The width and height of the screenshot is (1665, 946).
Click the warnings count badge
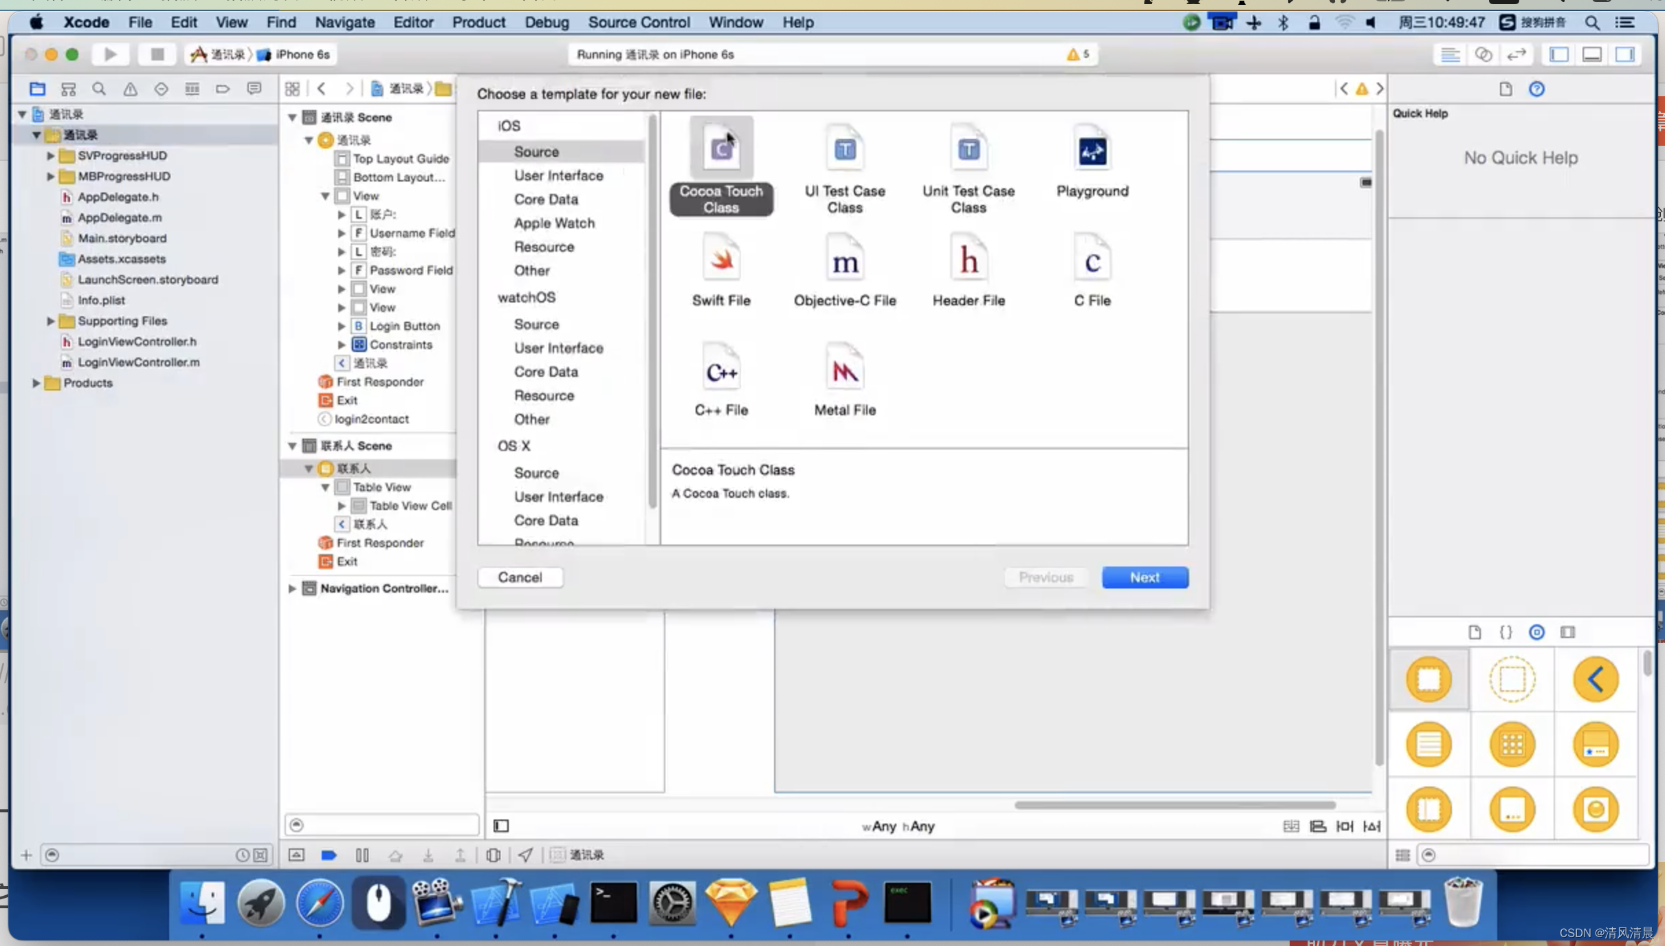tap(1078, 54)
